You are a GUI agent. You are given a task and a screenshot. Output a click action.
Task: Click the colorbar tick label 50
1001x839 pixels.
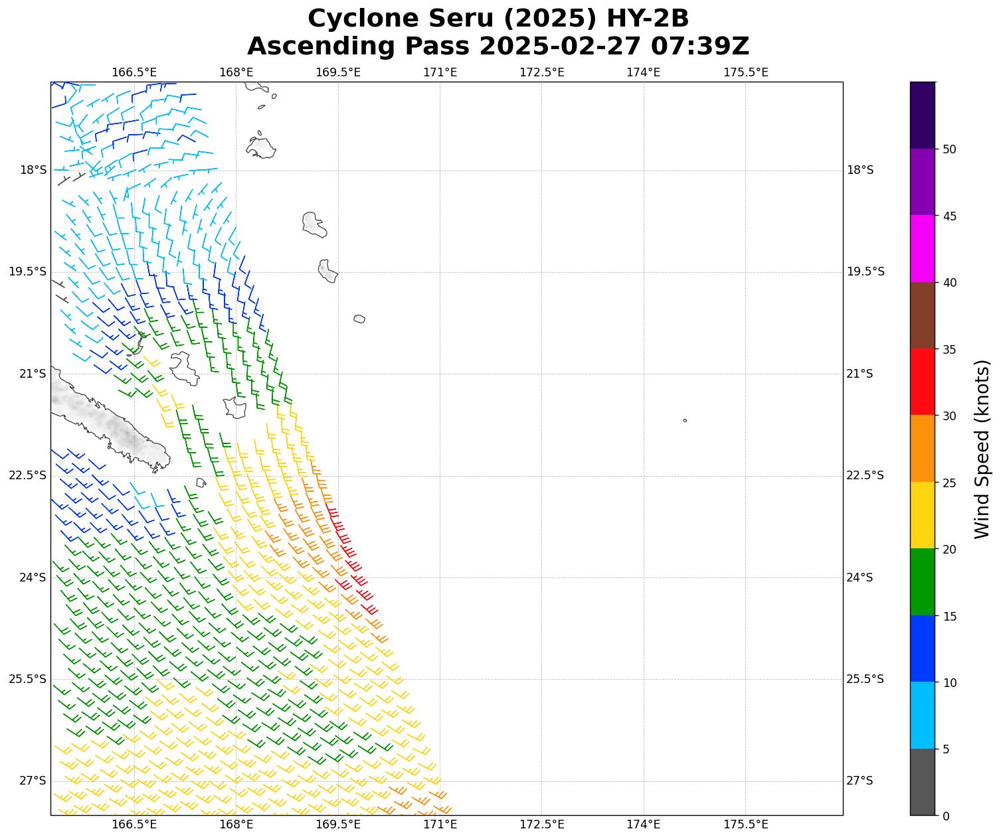949,149
